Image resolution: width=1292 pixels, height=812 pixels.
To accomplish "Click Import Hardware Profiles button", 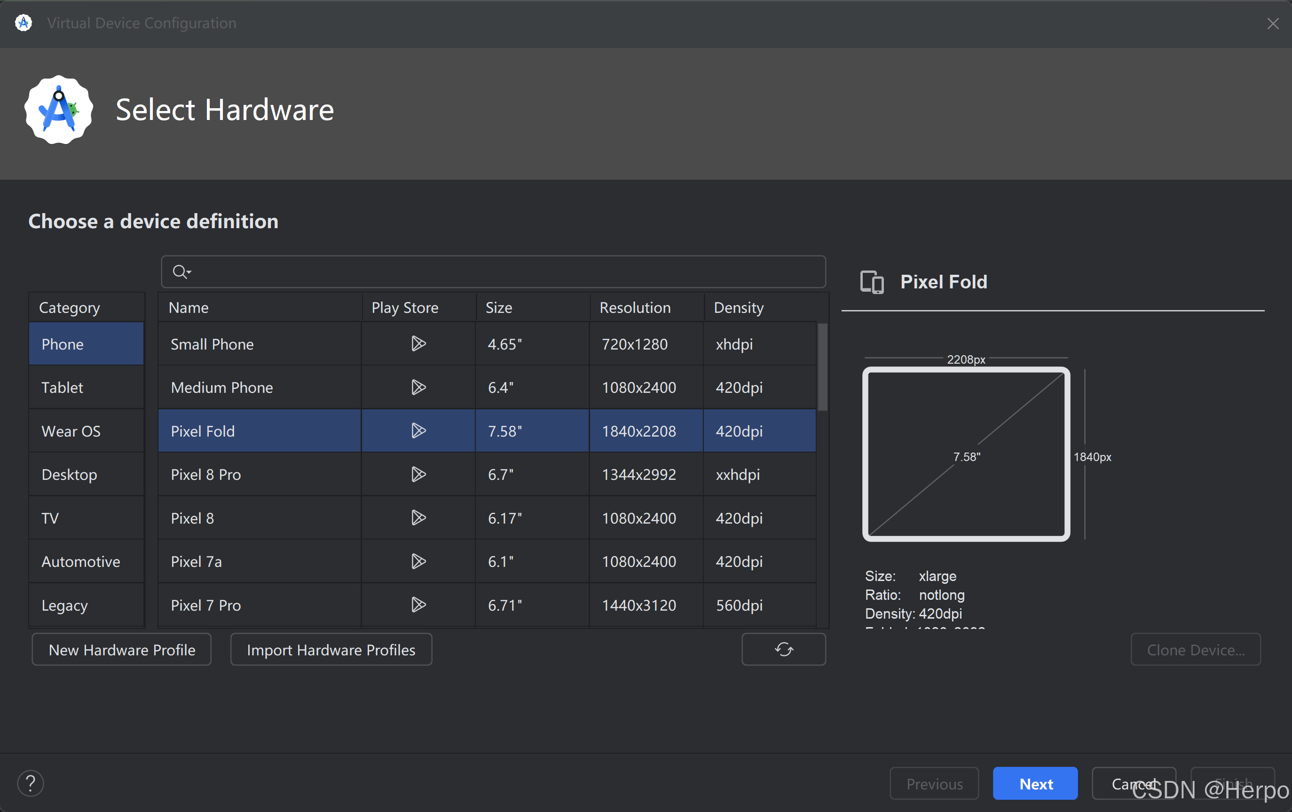I will click(x=331, y=650).
